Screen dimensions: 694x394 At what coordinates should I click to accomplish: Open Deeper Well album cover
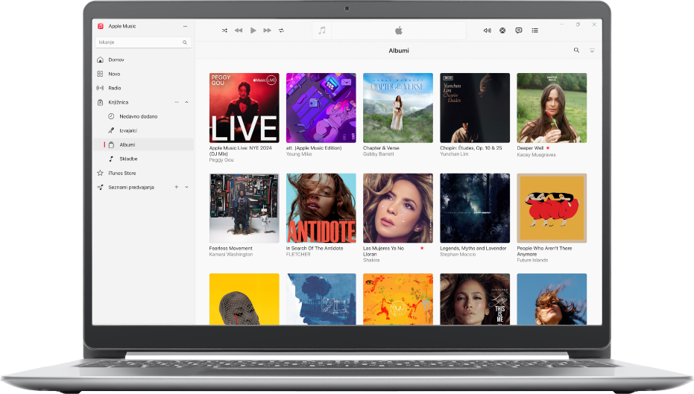[552, 108]
